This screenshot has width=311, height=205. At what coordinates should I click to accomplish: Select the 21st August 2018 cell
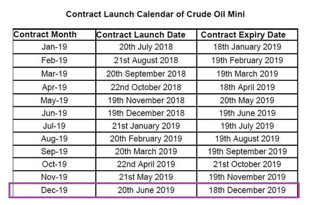click(x=146, y=60)
